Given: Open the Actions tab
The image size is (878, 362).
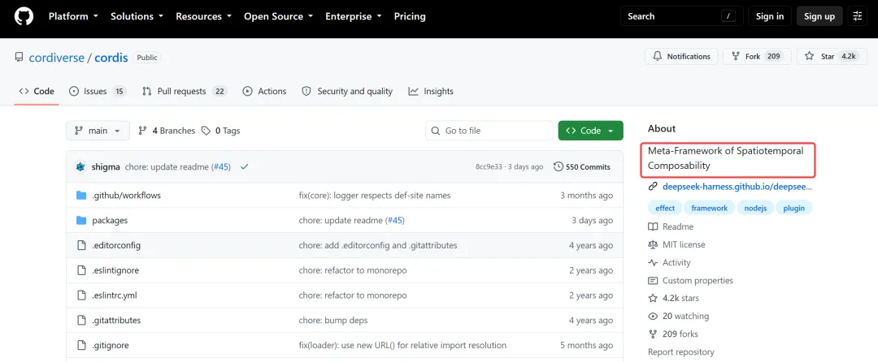Looking at the screenshot, I should [x=264, y=91].
